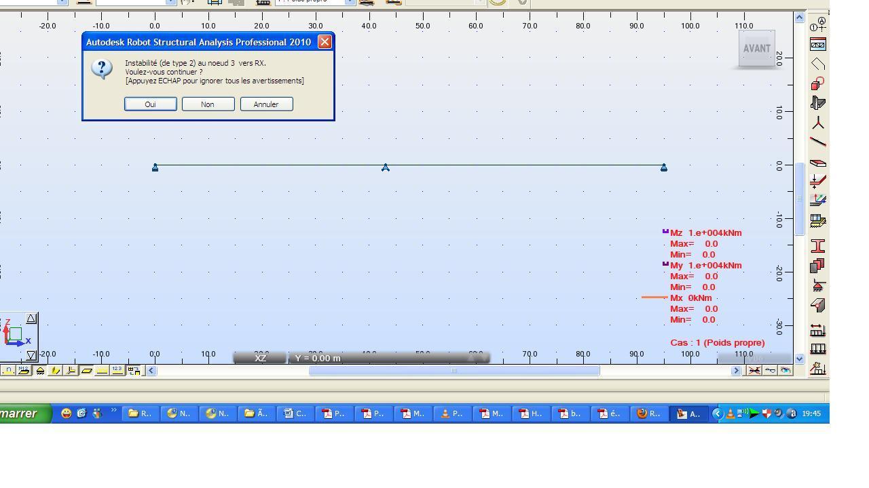The height and width of the screenshot is (488, 869).
Task: Click the XZ plane selector
Action: [261, 358]
